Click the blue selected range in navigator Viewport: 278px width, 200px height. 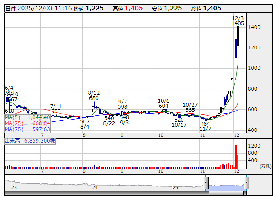(x=226, y=185)
